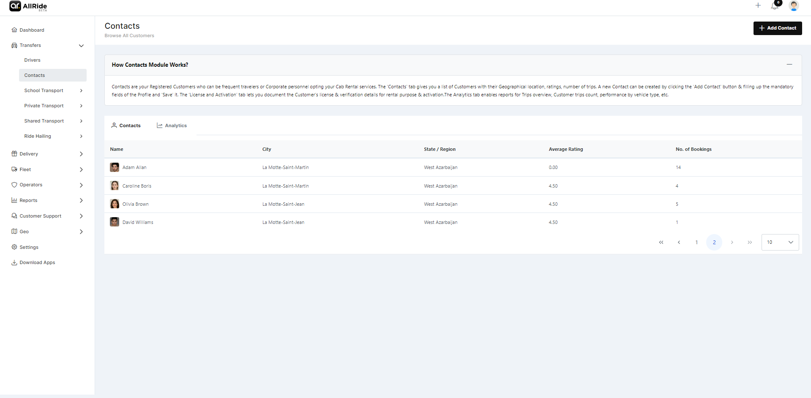Image resolution: width=811 pixels, height=398 pixels.
Task: Select page 1 in pagination
Action: [696, 243]
